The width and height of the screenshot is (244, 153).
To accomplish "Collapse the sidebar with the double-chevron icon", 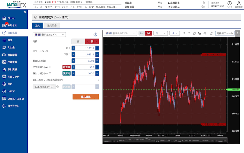I will click(25, 12).
